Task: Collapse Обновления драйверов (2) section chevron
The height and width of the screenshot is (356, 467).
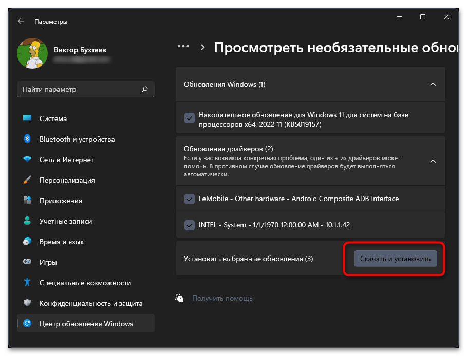Action: (433, 161)
